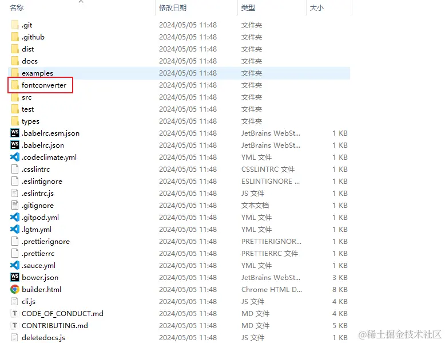This screenshot has height=343, width=445.
Task: Click VS Code icon of .gitpod.yml
Action: 15,217
